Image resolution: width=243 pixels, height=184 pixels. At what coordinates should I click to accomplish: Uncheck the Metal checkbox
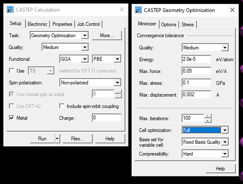(x=12, y=118)
